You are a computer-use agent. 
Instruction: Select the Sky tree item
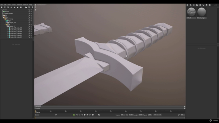(x=6, y=15)
